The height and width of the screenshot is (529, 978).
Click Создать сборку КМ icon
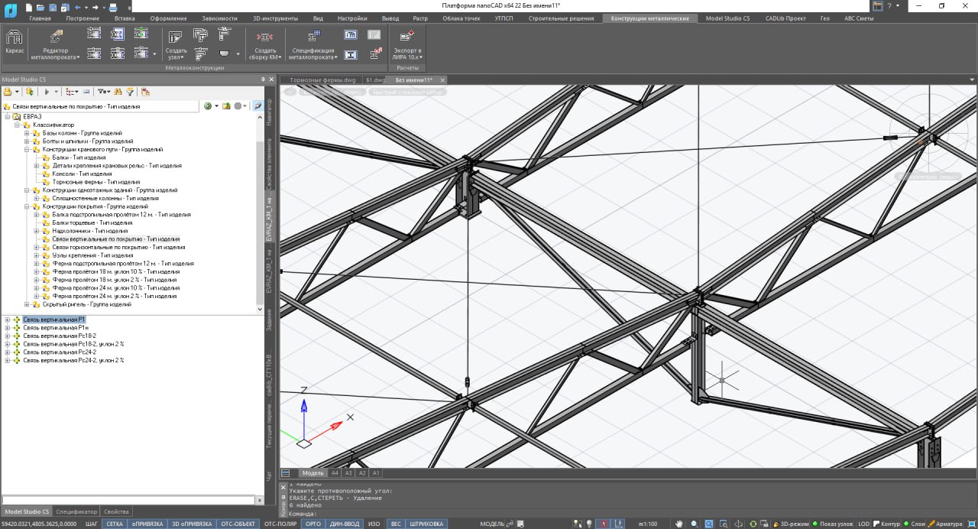[265, 38]
